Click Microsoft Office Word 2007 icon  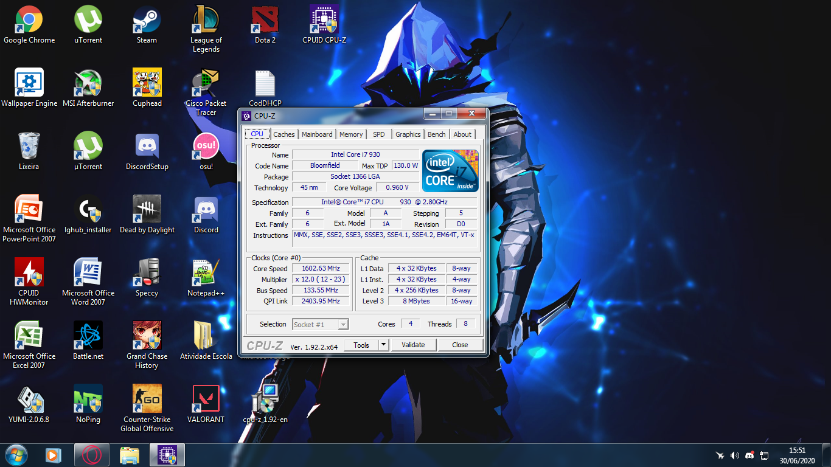pyautogui.click(x=88, y=283)
